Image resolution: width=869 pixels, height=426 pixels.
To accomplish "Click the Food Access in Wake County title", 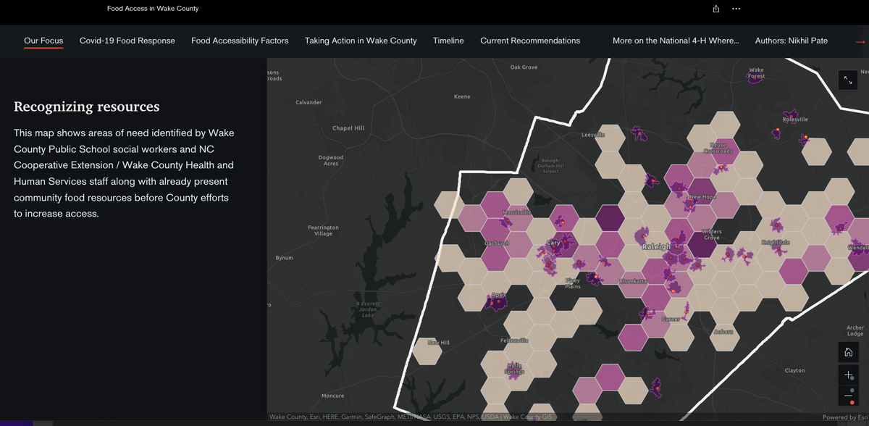I will click(153, 9).
